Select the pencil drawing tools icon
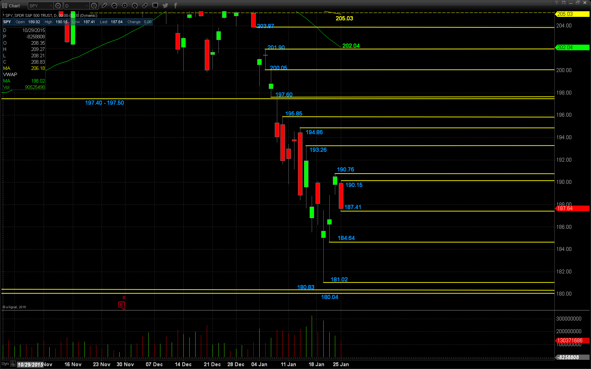Screen dimensions: 591x369 [x=104, y=6]
